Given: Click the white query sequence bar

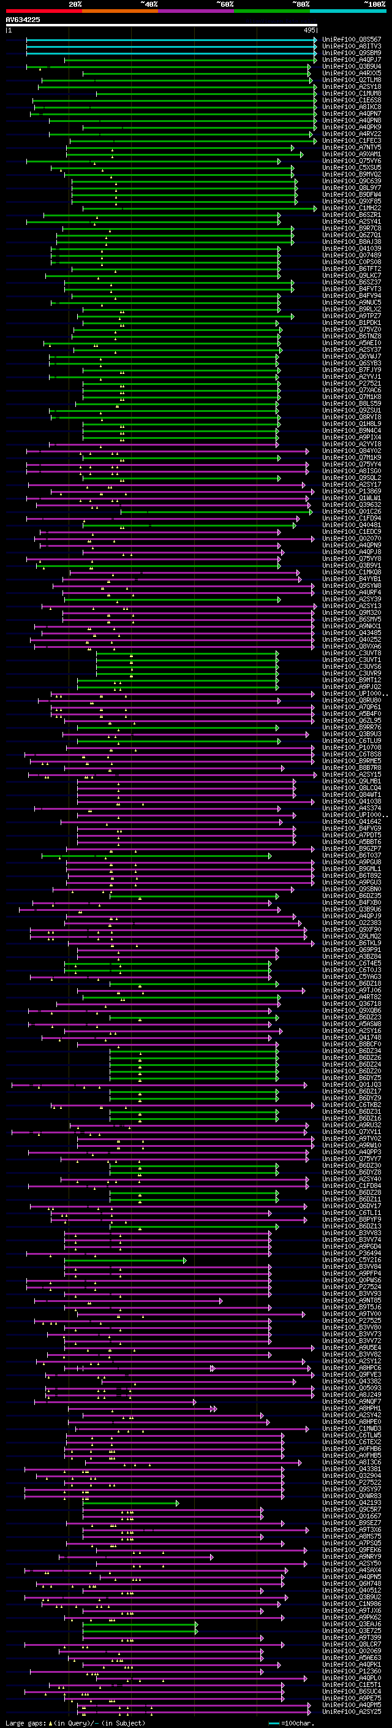Looking at the screenshot, I should click(162, 26).
